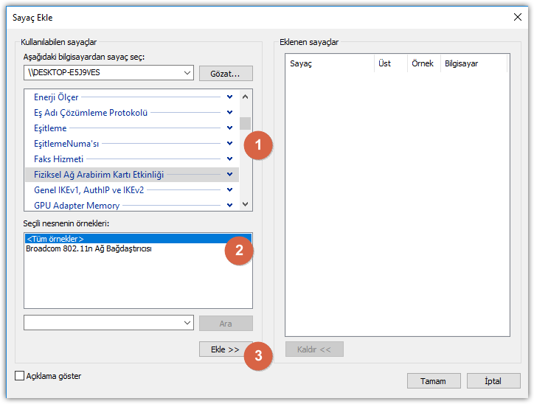534x404 pixels.
Task: Confirm with the Tamam button
Action: click(434, 381)
